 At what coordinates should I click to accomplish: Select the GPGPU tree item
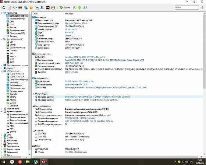[13, 97]
